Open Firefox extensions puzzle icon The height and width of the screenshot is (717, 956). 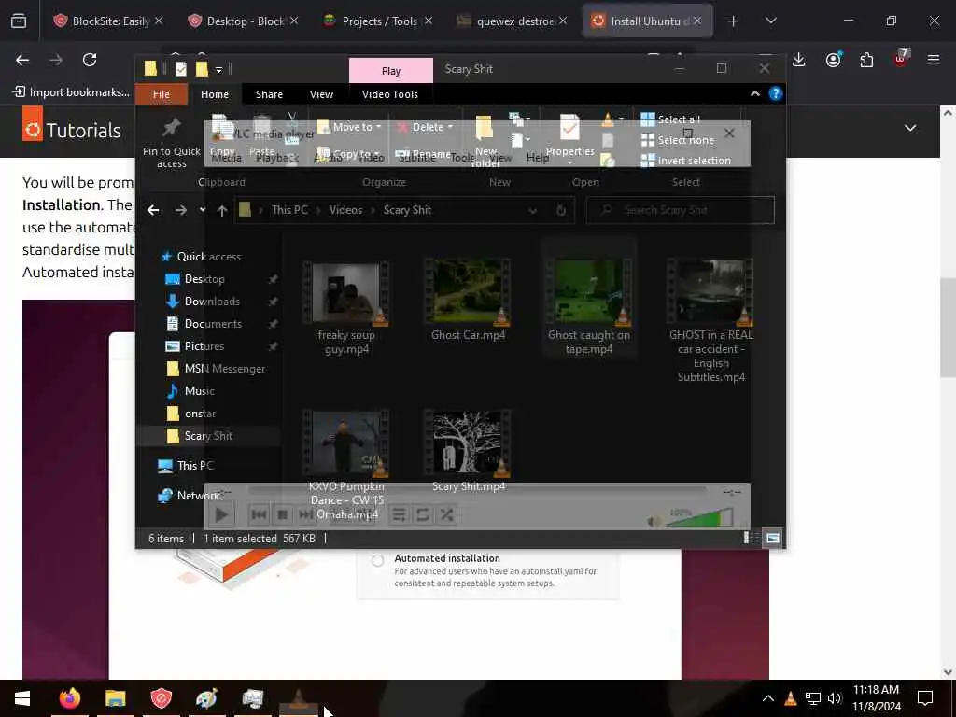[x=866, y=60]
